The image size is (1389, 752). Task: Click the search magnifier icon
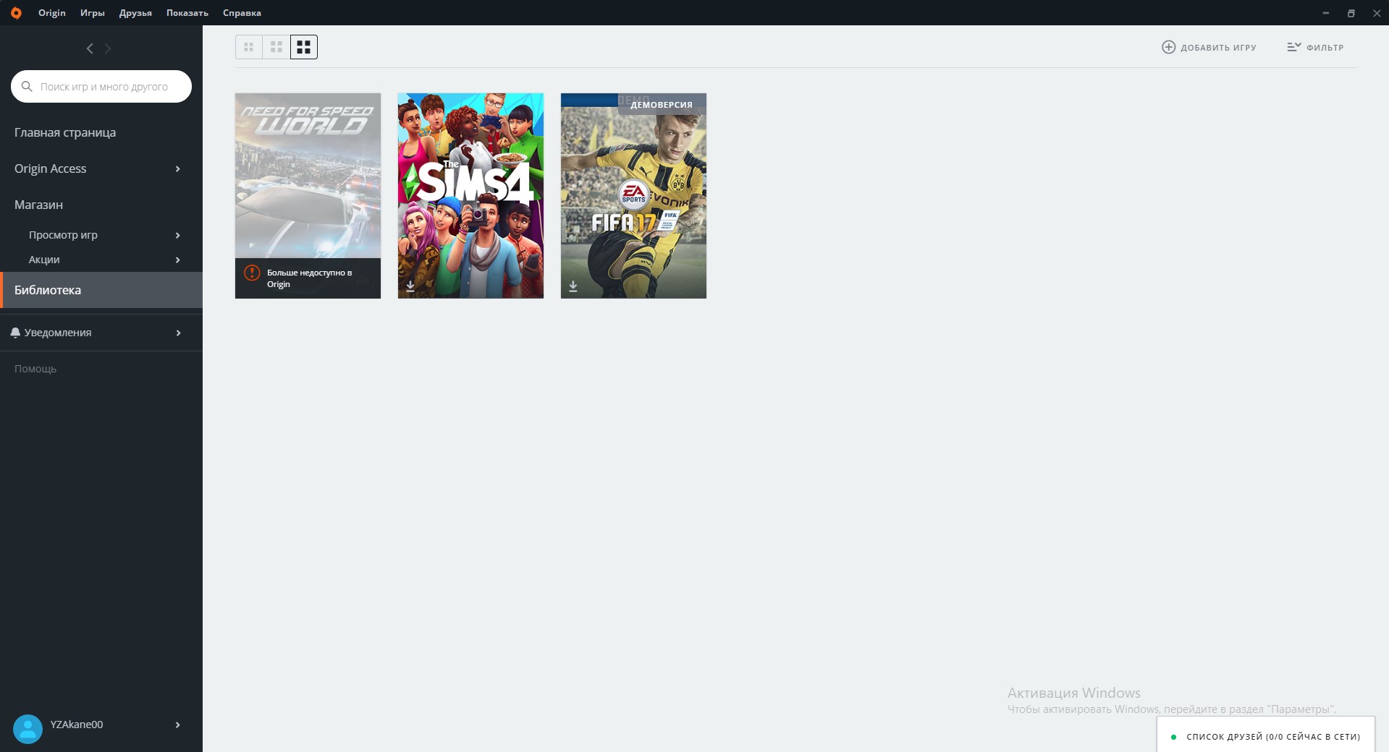click(x=27, y=86)
